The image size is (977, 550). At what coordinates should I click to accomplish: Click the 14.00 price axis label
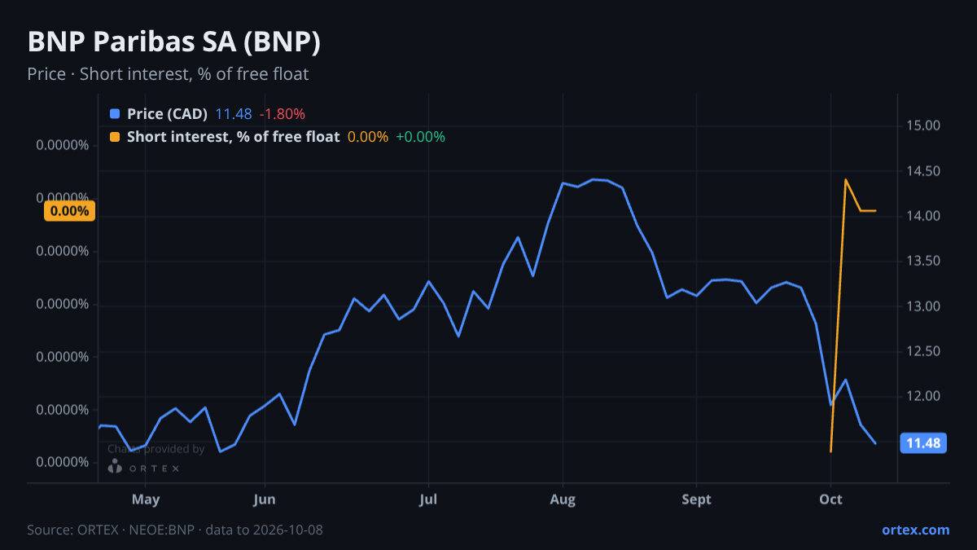[923, 216]
